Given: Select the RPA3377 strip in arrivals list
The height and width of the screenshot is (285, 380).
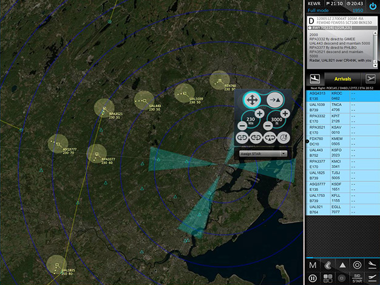Looking at the screenshot, I should [x=343, y=164].
